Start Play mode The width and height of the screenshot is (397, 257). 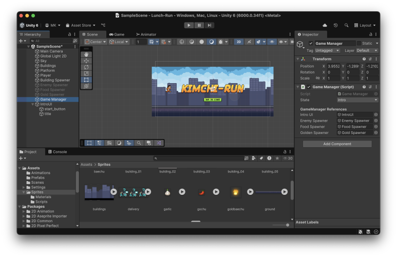pyautogui.click(x=189, y=25)
